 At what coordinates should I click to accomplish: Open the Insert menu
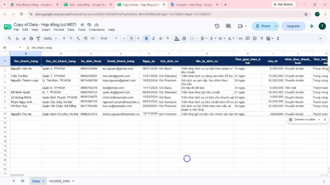click(46, 30)
